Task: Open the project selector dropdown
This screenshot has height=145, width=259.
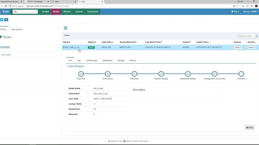Action: [25, 12]
